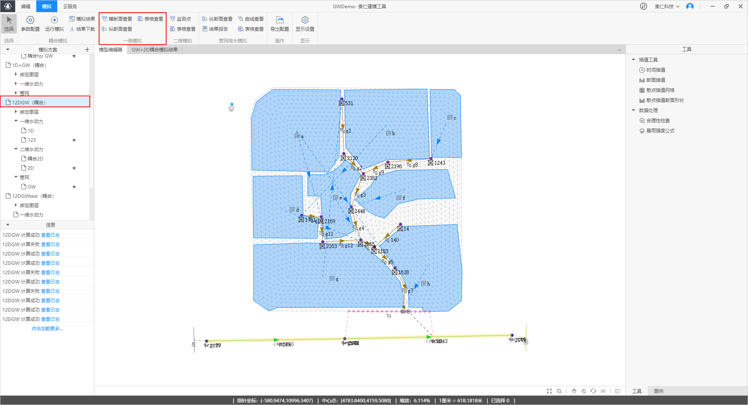Activate the pan hand tool in the bottom toolbar

point(574,391)
